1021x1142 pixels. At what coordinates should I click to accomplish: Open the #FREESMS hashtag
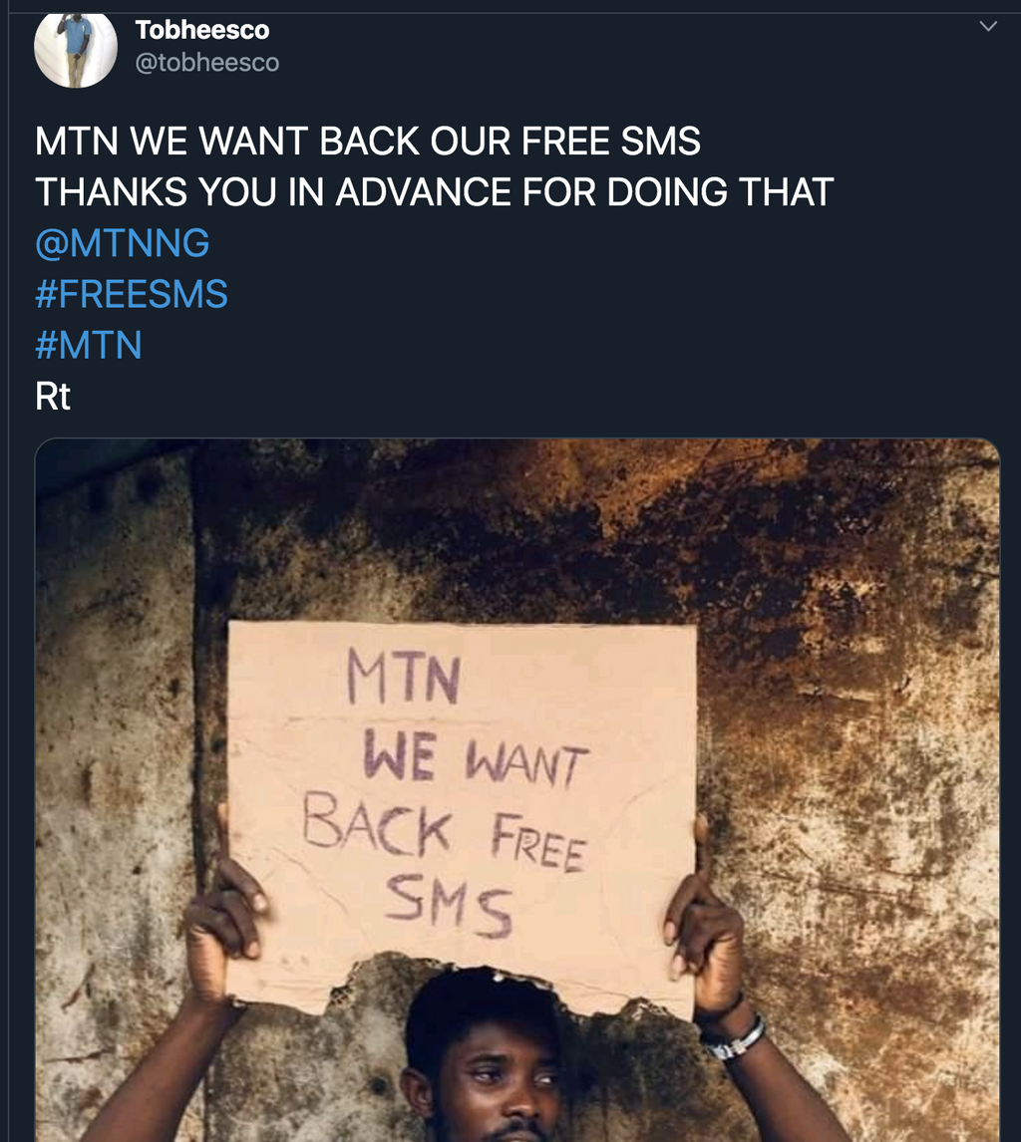pyautogui.click(x=131, y=293)
